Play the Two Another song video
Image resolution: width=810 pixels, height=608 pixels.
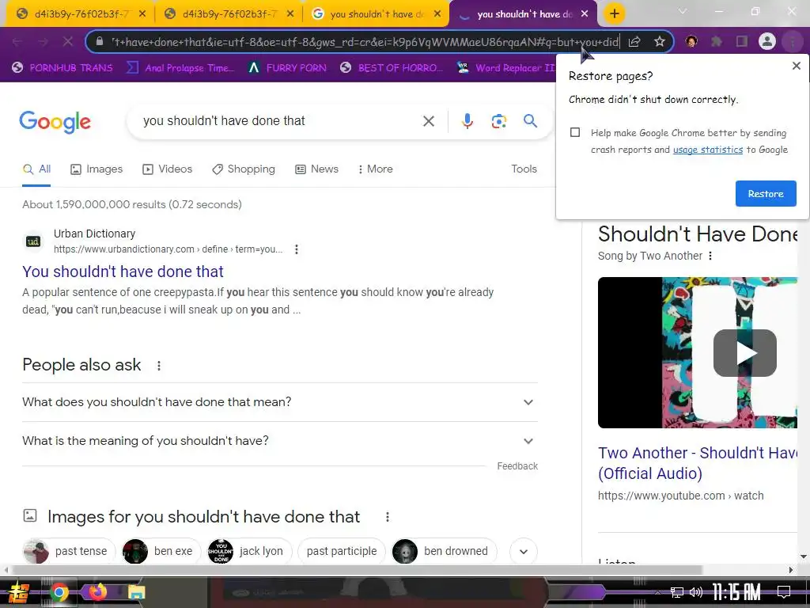744,353
